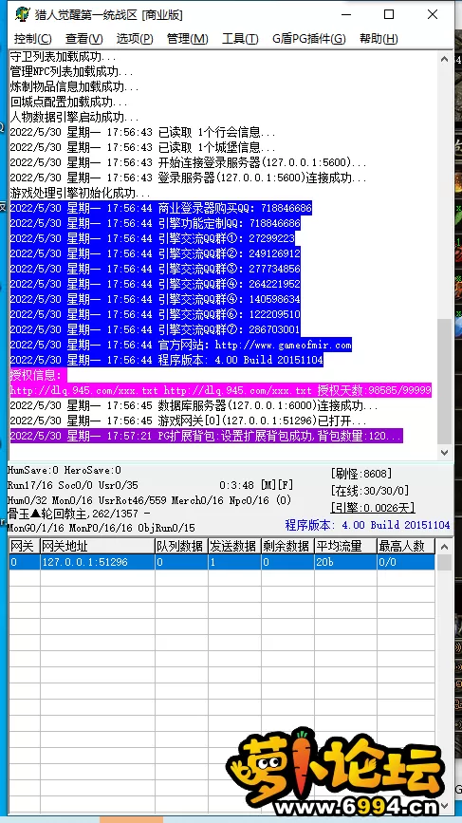Screen dimensions: 462x823
Task: Close the server window
Action: point(432,14)
